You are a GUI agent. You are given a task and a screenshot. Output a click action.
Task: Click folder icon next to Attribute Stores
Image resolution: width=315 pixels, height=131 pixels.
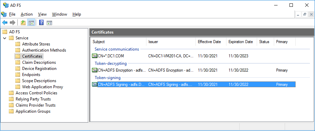[x=18, y=44]
